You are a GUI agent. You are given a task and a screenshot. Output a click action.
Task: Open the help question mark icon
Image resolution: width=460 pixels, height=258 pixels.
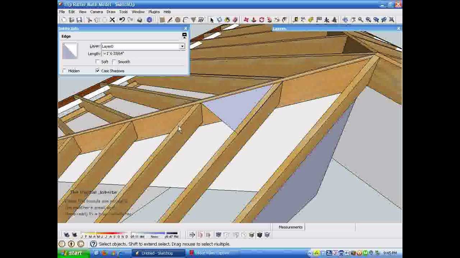[93, 244]
